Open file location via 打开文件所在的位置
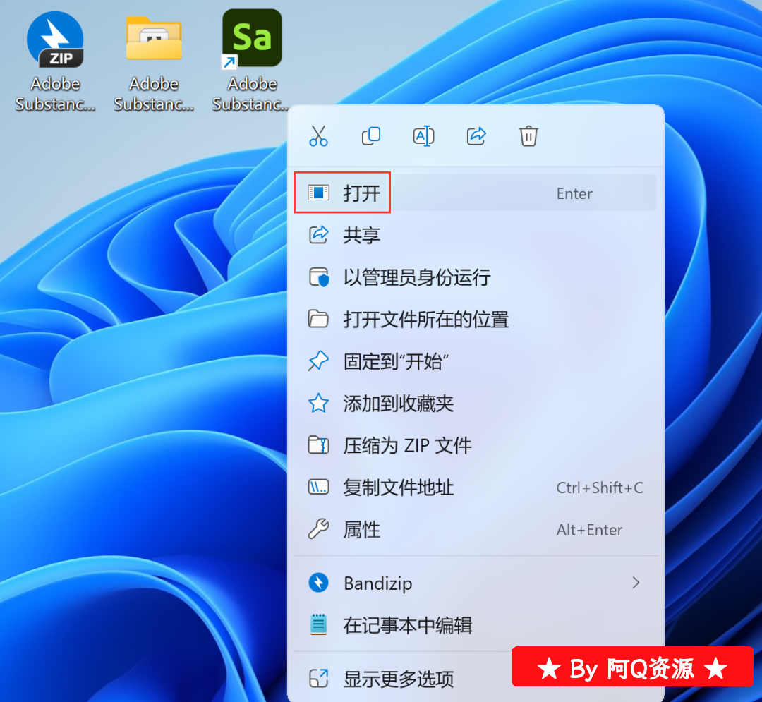The image size is (762, 702). [x=425, y=320]
